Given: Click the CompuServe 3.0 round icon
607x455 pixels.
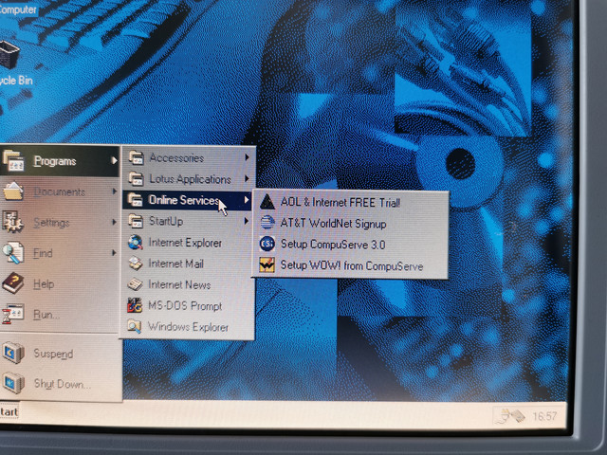Looking at the screenshot, I should pyautogui.click(x=267, y=244).
